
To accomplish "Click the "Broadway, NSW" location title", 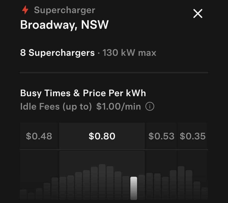I will click(x=64, y=25).
